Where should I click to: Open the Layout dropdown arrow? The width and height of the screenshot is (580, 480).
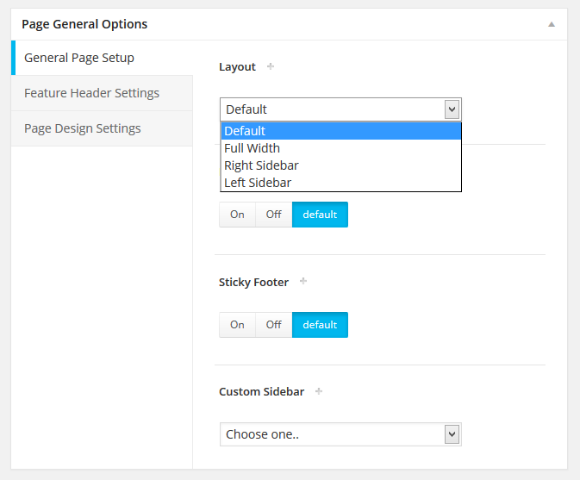452,109
